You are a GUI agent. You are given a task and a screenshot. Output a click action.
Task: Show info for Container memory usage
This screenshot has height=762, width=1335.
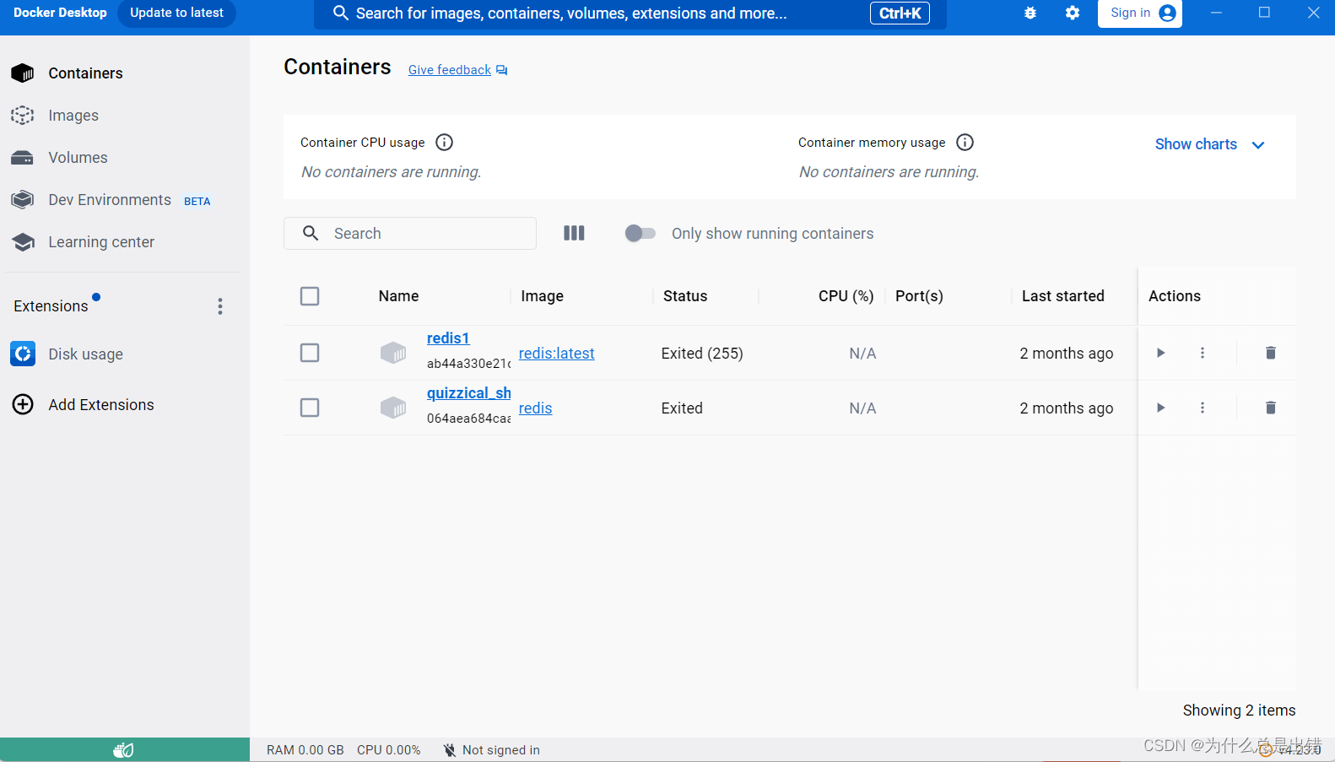pyautogui.click(x=965, y=143)
